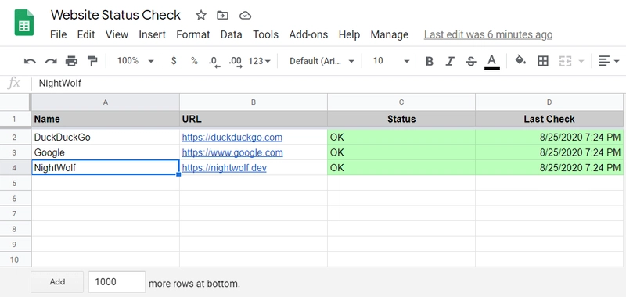Select the OK status for NightWolf
Image resolution: width=626 pixels, height=297 pixels.
pos(401,168)
